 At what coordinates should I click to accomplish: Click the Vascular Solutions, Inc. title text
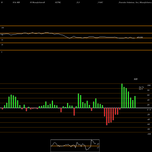tap(129, 2)
